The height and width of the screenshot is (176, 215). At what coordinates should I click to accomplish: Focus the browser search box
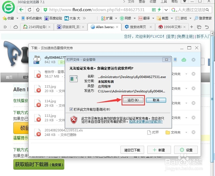191,10
